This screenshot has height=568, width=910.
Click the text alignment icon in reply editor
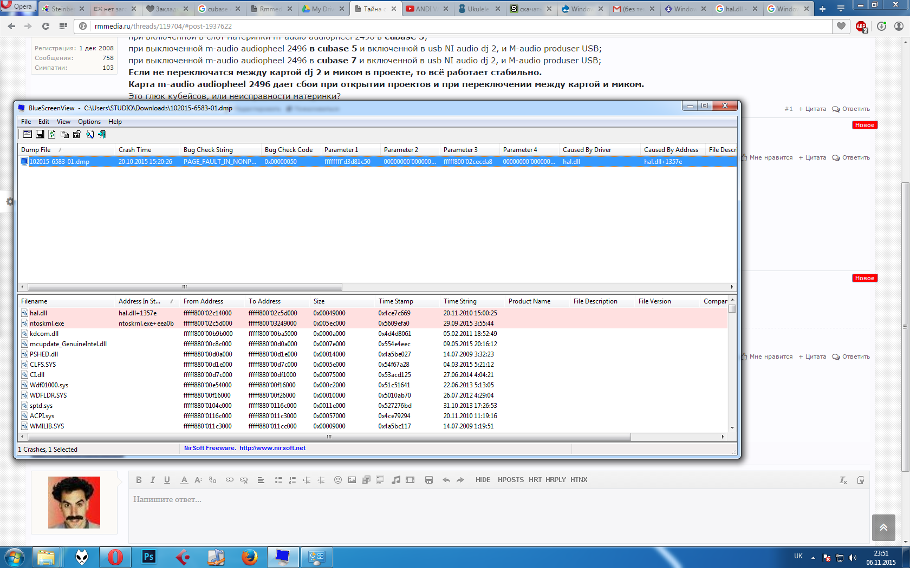261,480
